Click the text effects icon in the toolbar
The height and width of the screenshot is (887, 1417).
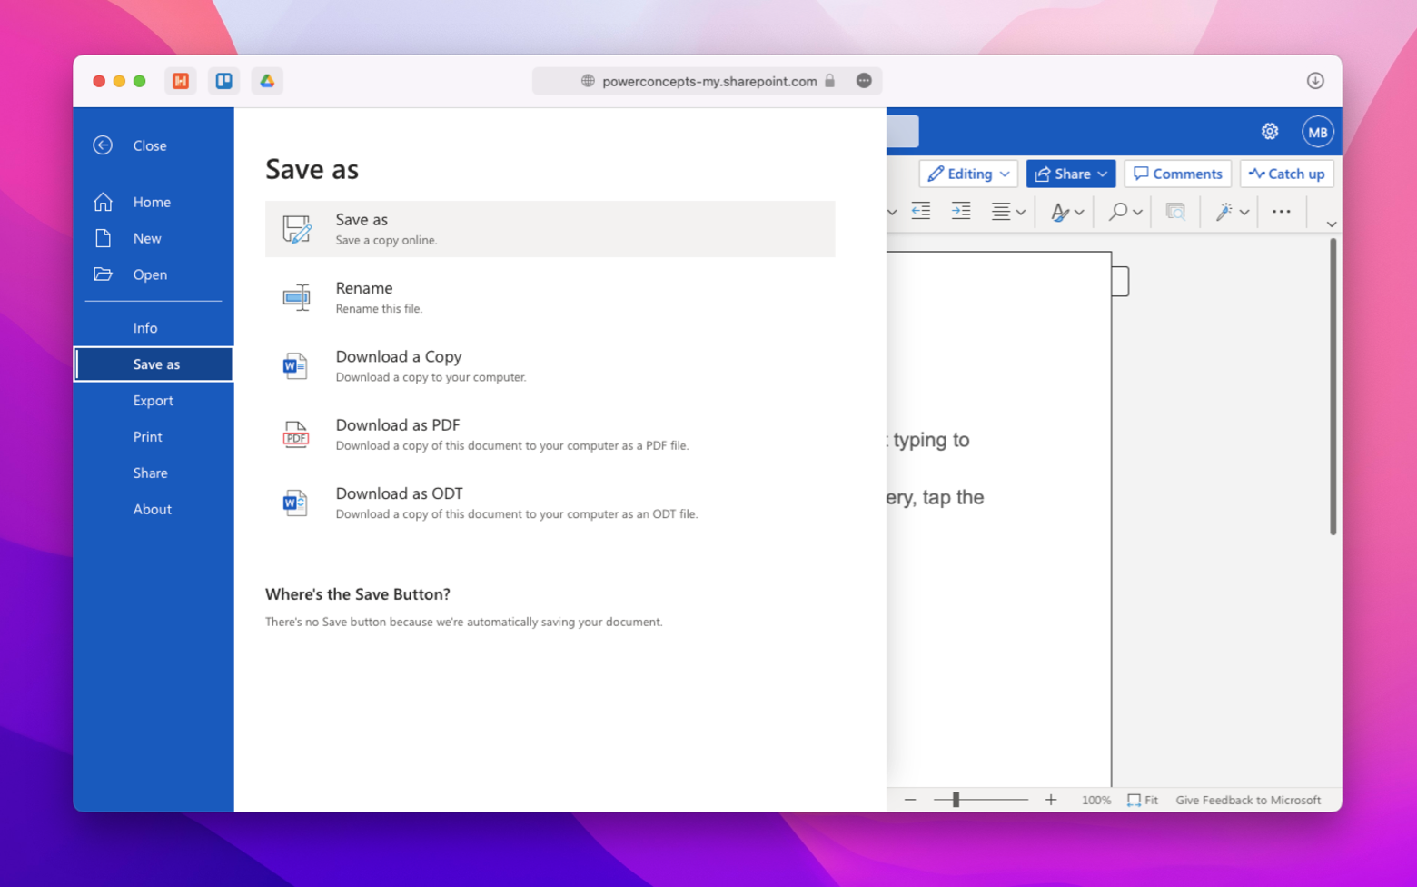(1061, 211)
